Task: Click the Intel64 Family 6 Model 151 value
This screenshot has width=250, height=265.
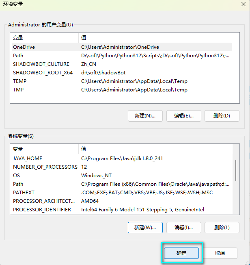Action: coord(142,210)
